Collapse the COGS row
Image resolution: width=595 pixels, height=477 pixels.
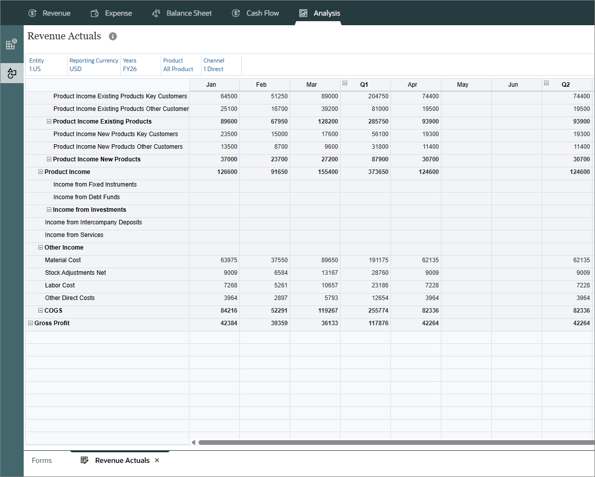[41, 311]
